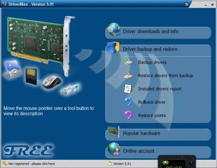
Task: Click Not registered - please click here
Action: tap(32, 164)
